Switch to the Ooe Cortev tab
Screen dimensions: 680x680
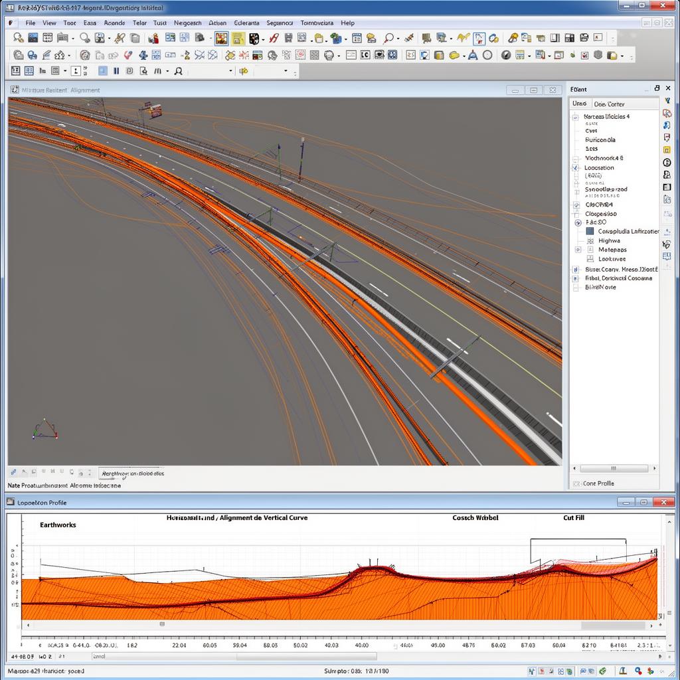pyautogui.click(x=609, y=104)
